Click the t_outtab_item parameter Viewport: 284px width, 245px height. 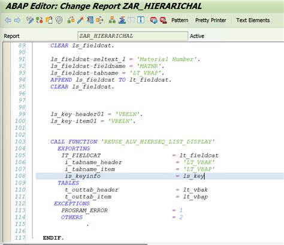88,197
